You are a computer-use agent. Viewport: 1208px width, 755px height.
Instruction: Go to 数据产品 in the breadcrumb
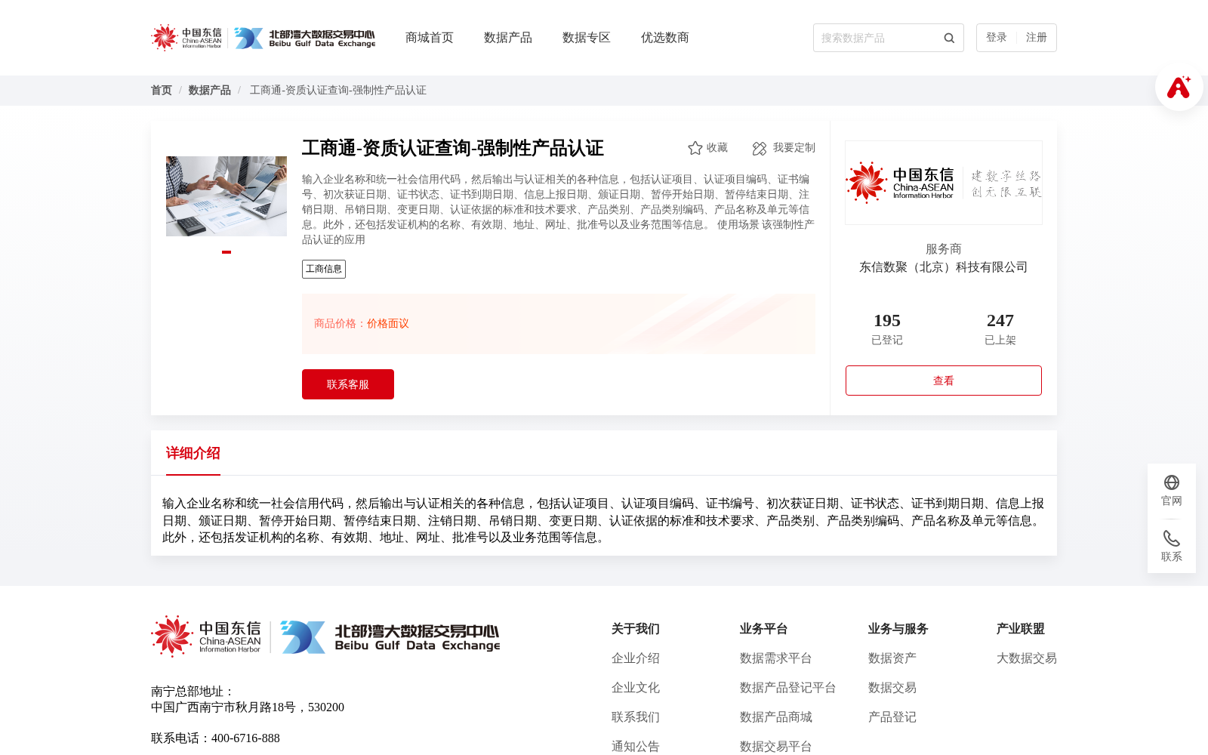[x=210, y=91]
